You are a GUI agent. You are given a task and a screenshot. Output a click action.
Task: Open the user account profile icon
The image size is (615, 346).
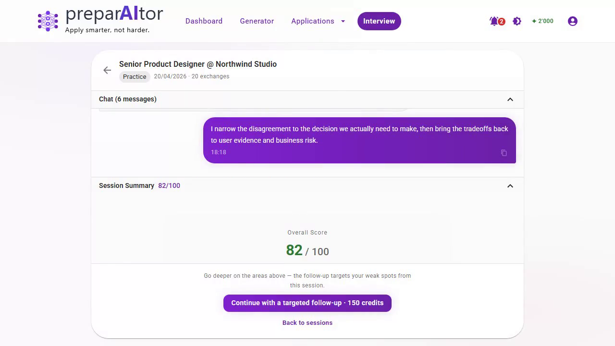coord(572,21)
